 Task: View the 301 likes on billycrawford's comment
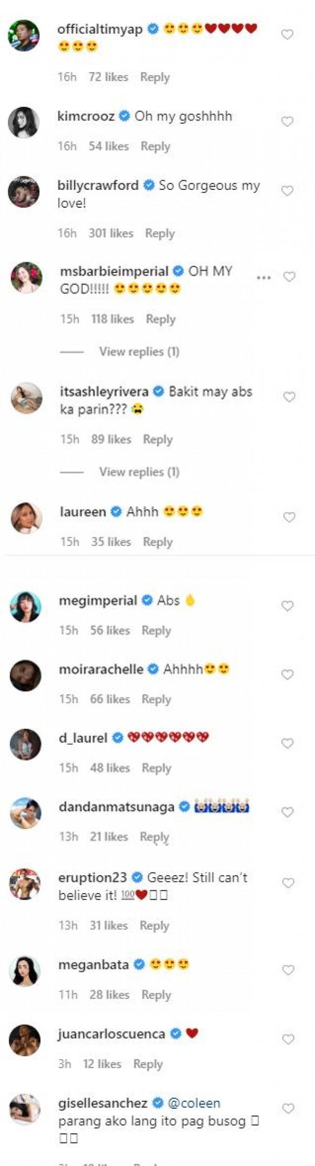click(111, 233)
